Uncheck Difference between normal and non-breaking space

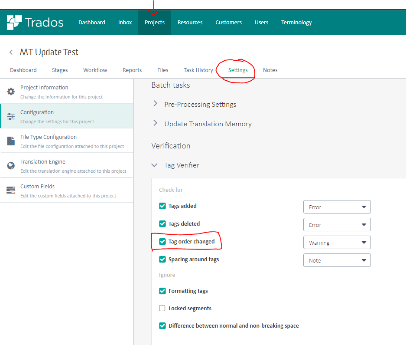coord(162,325)
